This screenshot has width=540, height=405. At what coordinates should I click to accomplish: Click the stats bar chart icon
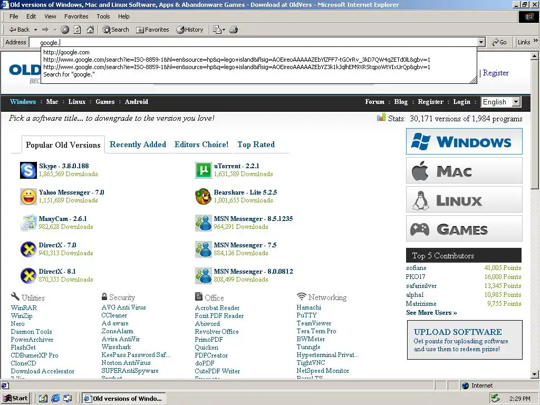tap(381, 118)
